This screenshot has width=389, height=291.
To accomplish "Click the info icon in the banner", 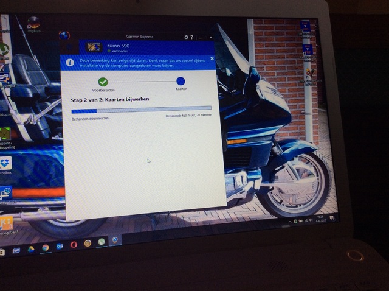I will tap(70, 62).
